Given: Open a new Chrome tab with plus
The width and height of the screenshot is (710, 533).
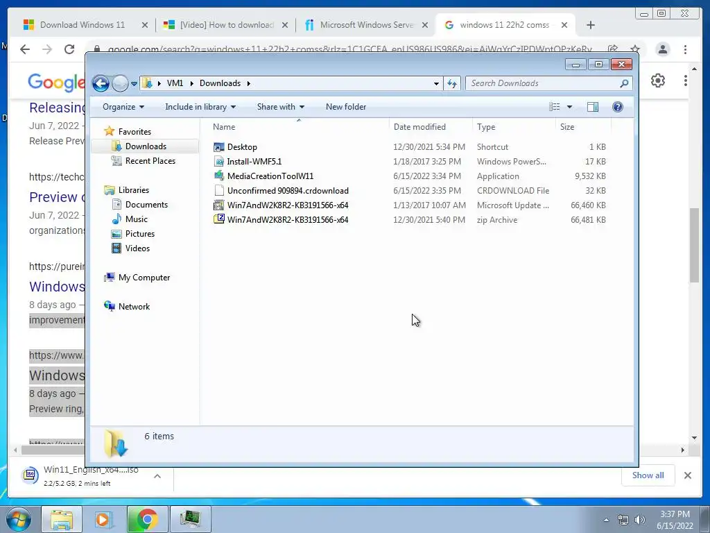Looking at the screenshot, I should coord(591,25).
